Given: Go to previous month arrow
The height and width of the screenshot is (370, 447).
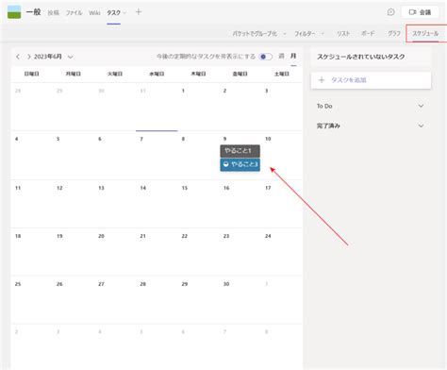Looking at the screenshot, I should (18, 57).
